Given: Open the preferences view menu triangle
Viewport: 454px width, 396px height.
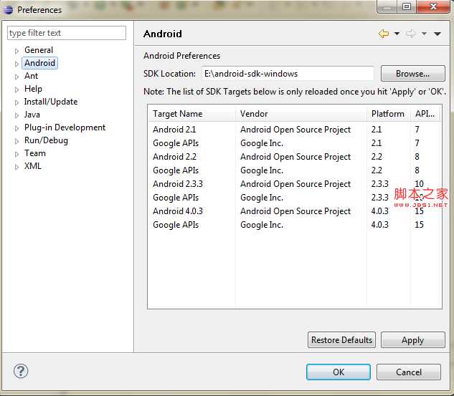Looking at the screenshot, I should 438,34.
